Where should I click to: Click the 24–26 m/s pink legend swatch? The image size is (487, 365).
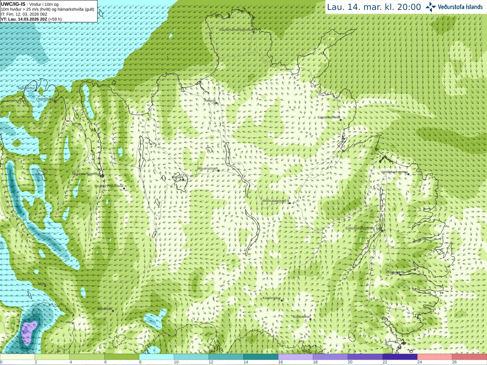point(434,357)
